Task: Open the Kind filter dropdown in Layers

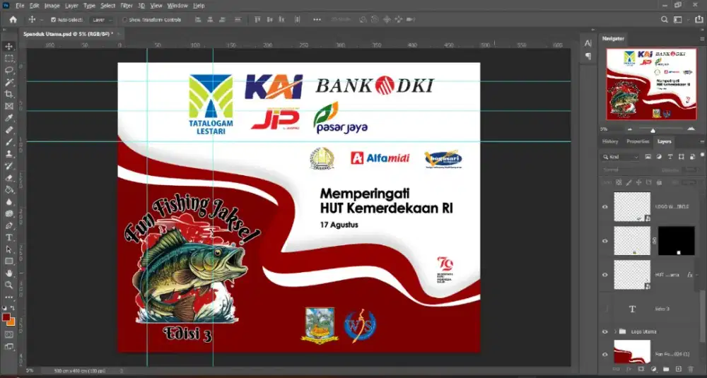Action: [621, 157]
